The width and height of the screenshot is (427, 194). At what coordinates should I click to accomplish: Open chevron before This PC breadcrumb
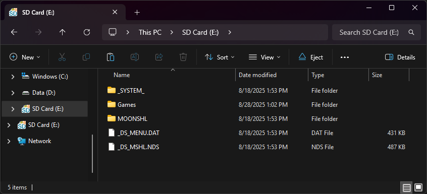tap(128, 32)
